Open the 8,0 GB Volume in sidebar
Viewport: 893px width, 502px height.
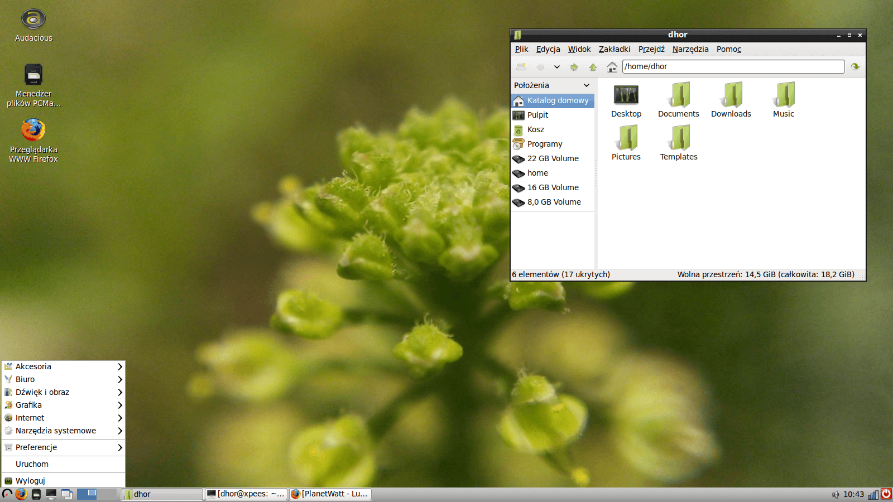coord(553,202)
